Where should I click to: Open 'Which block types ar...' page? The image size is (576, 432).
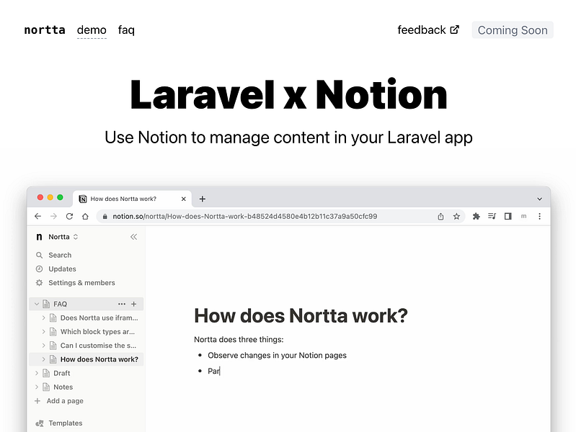(98, 332)
